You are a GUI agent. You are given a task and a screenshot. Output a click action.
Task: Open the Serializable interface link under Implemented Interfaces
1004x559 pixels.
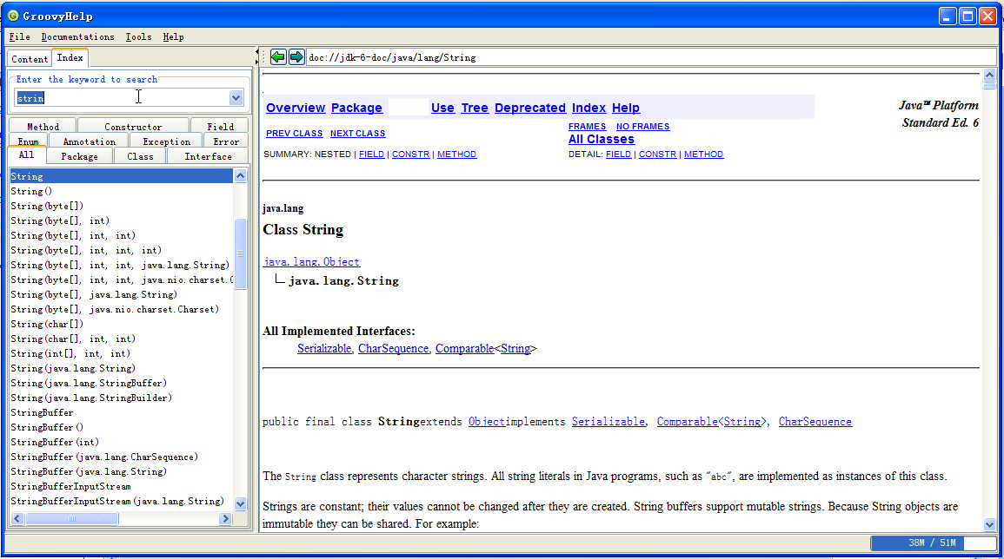[324, 348]
